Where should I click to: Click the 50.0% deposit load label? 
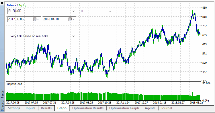pyautogui.click(x=206, y=83)
